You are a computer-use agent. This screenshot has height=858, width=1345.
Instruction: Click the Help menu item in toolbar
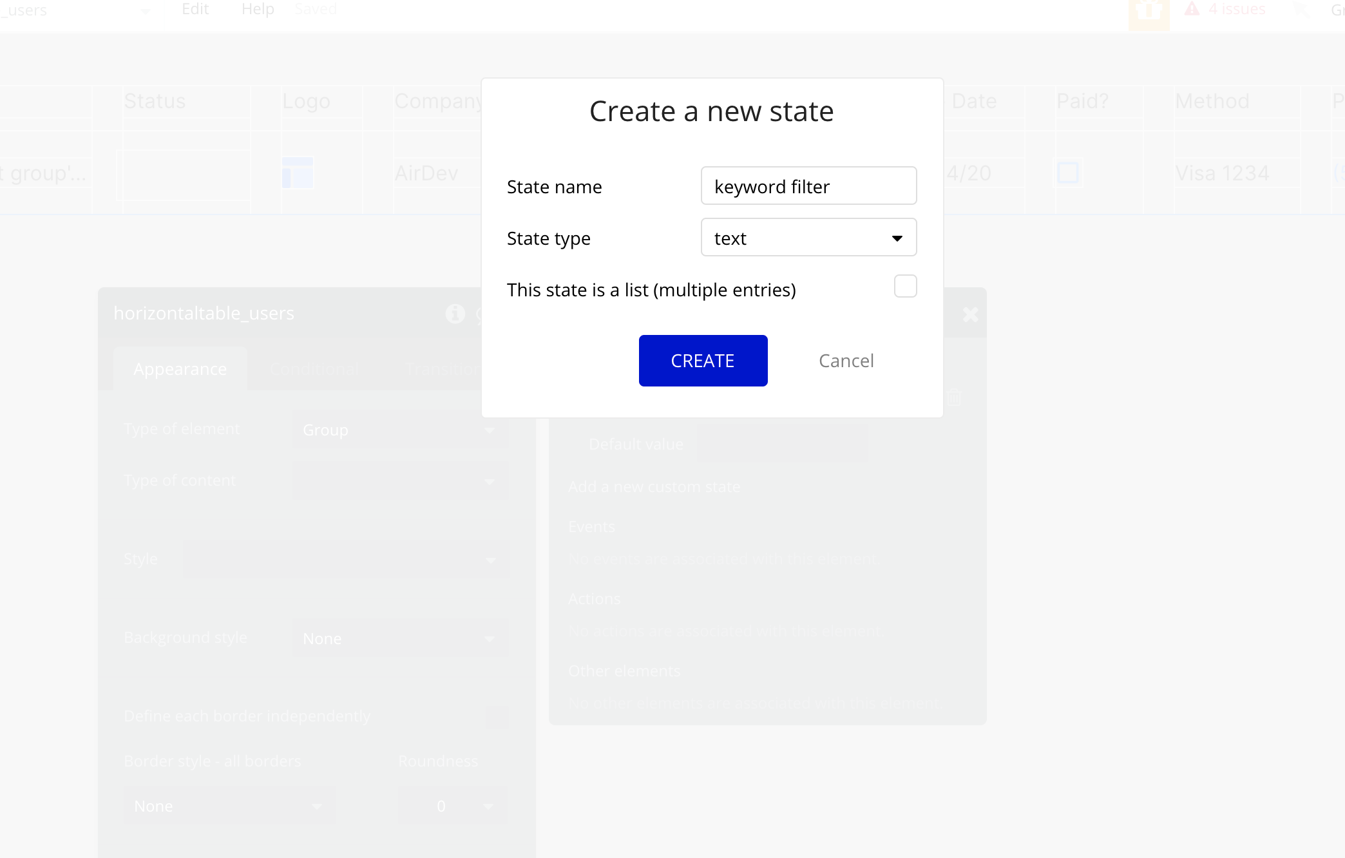(x=258, y=10)
